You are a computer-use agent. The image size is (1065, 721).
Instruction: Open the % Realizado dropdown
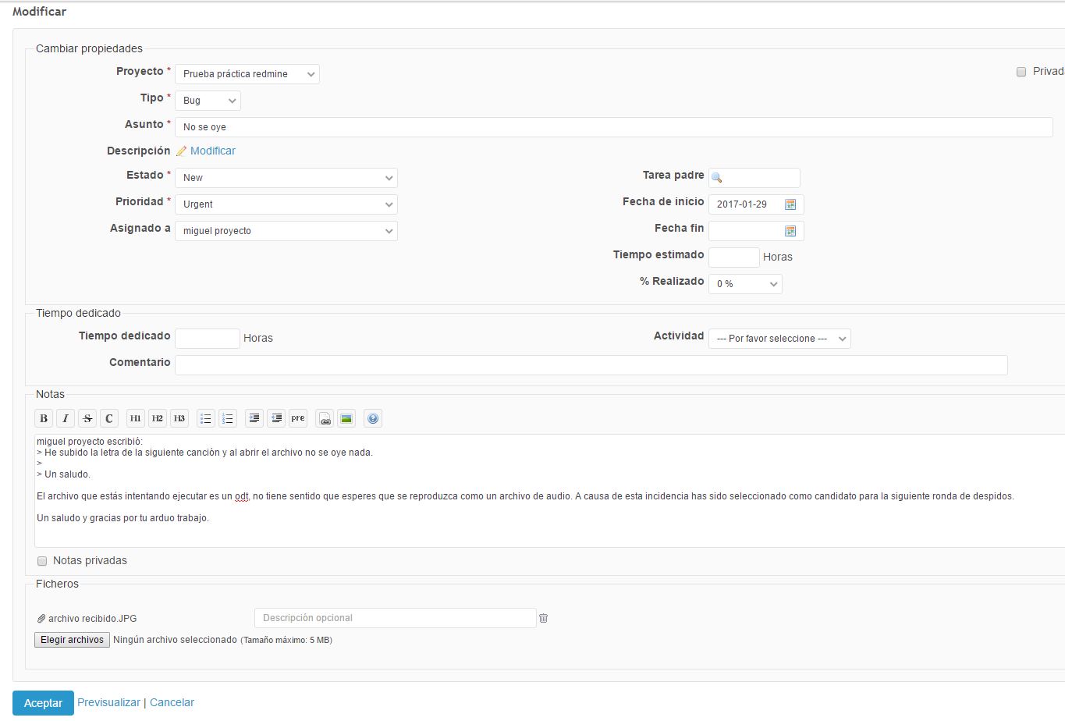tap(745, 284)
